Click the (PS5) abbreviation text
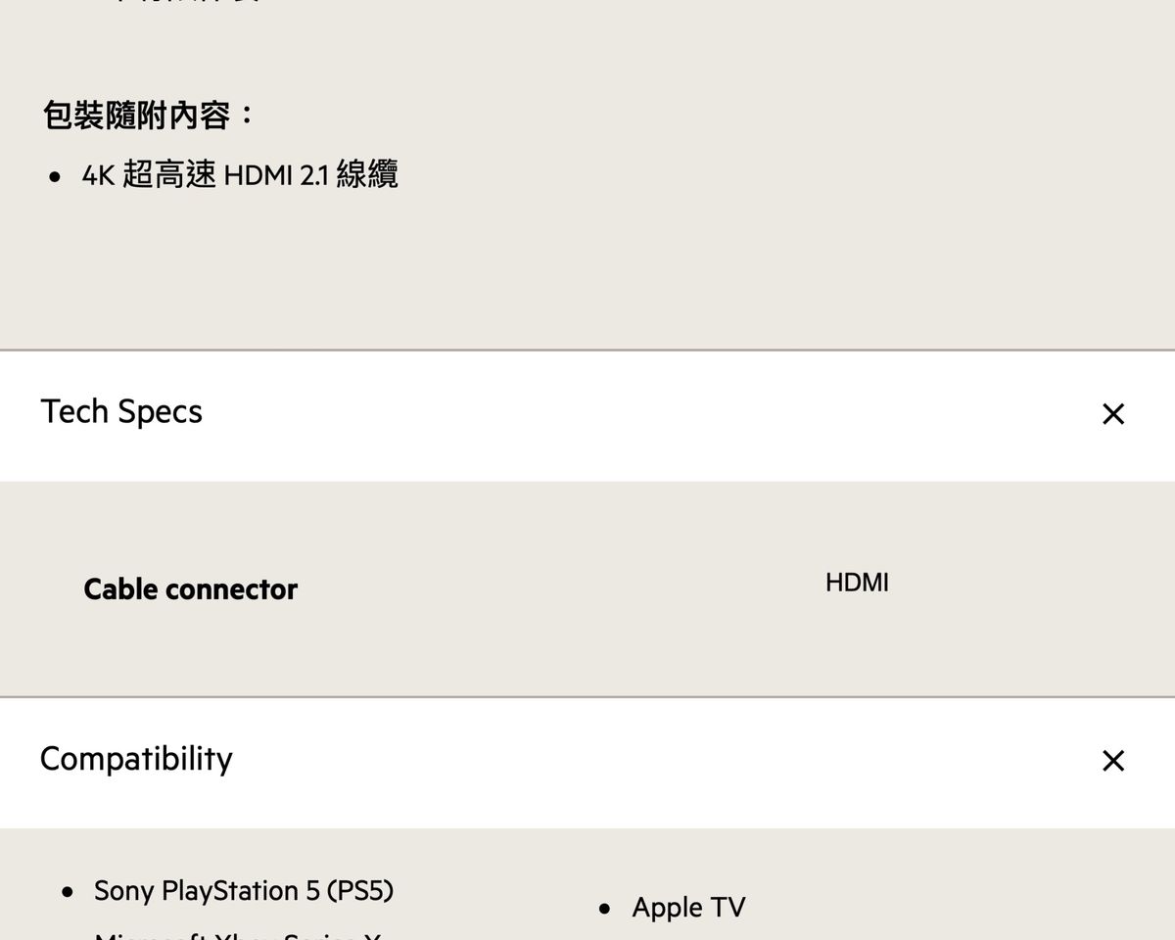Viewport: 1175px width, 940px height. coord(359,891)
